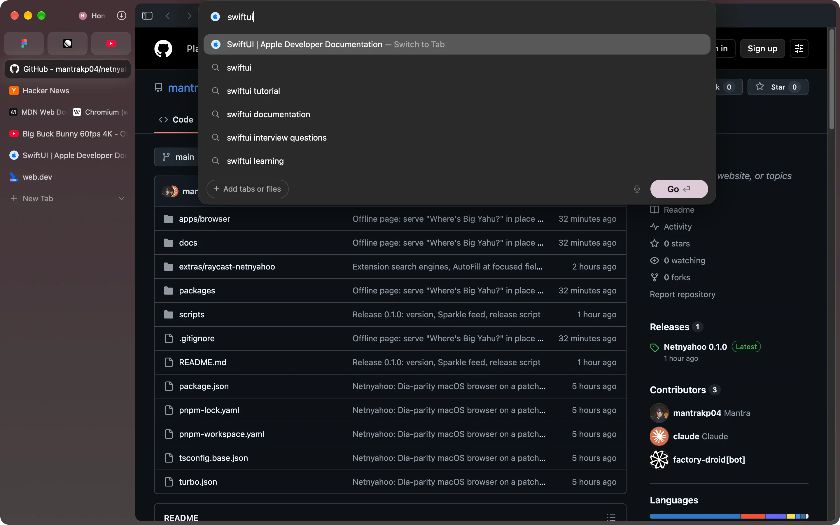Open the README.md file
840x525 pixels.
[x=203, y=362]
